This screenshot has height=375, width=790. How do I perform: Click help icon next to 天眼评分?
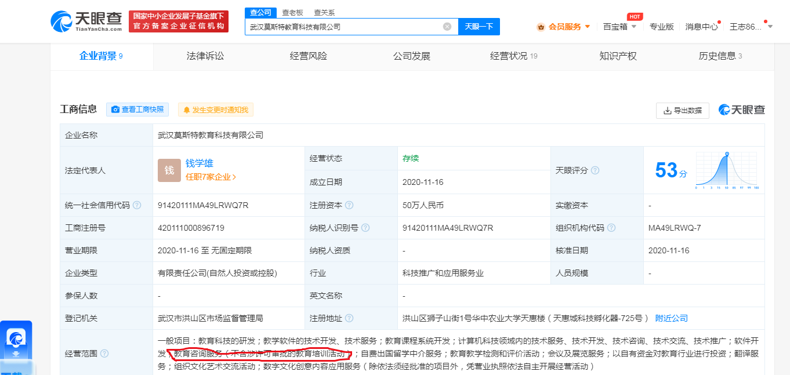point(595,170)
